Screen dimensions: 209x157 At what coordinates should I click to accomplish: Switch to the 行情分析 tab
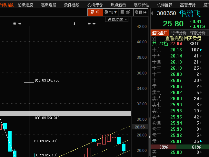(179, 33)
